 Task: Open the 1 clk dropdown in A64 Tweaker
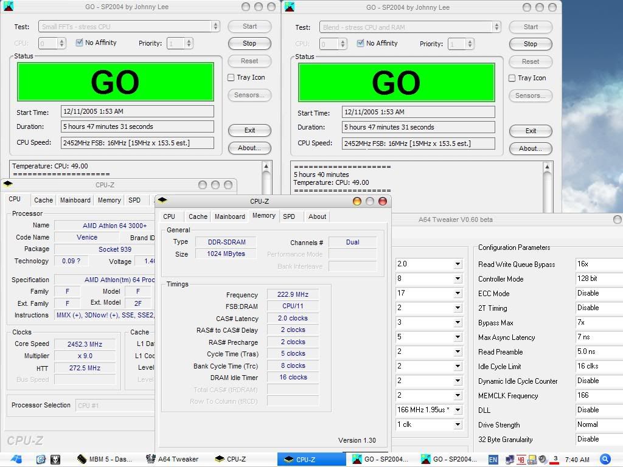[458, 424]
